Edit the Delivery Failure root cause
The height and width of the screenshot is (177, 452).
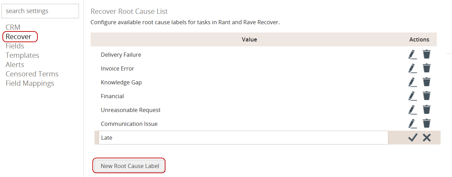click(412, 55)
